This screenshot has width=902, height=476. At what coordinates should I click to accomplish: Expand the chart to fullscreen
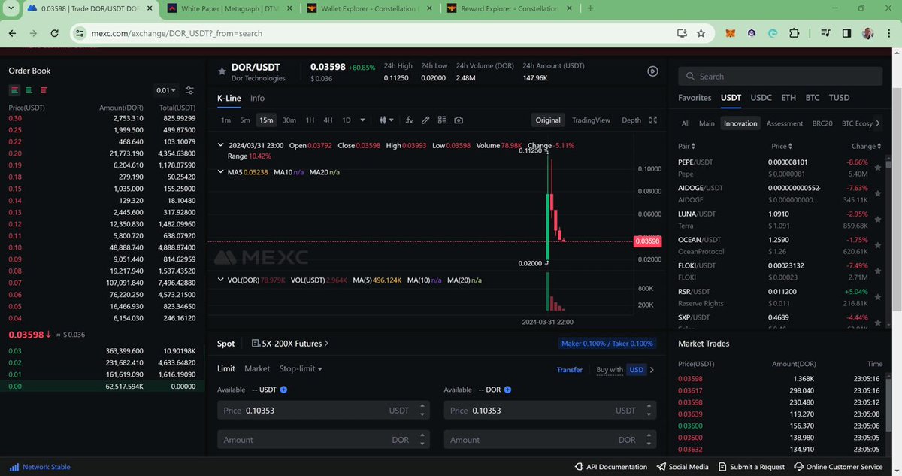(653, 120)
